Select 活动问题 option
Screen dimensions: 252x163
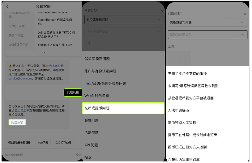click(92, 133)
